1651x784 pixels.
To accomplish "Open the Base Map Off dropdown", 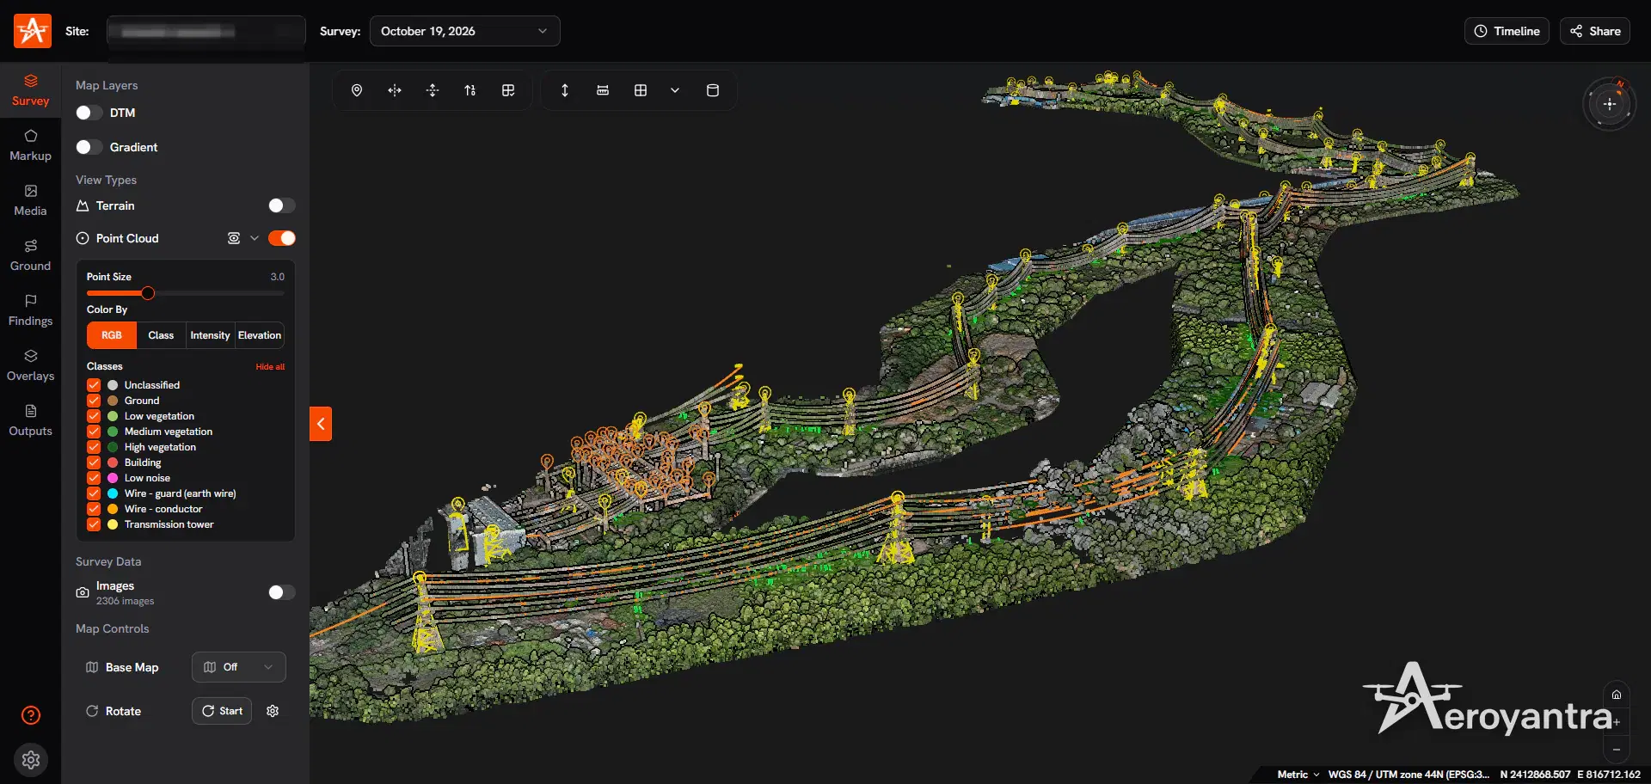I will 238,667.
